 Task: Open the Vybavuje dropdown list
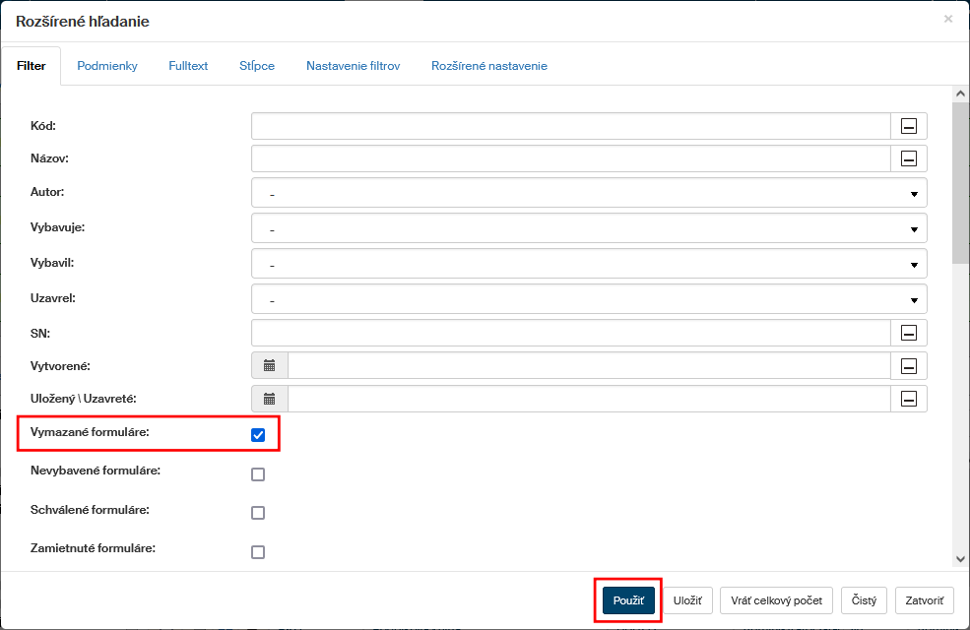click(589, 228)
